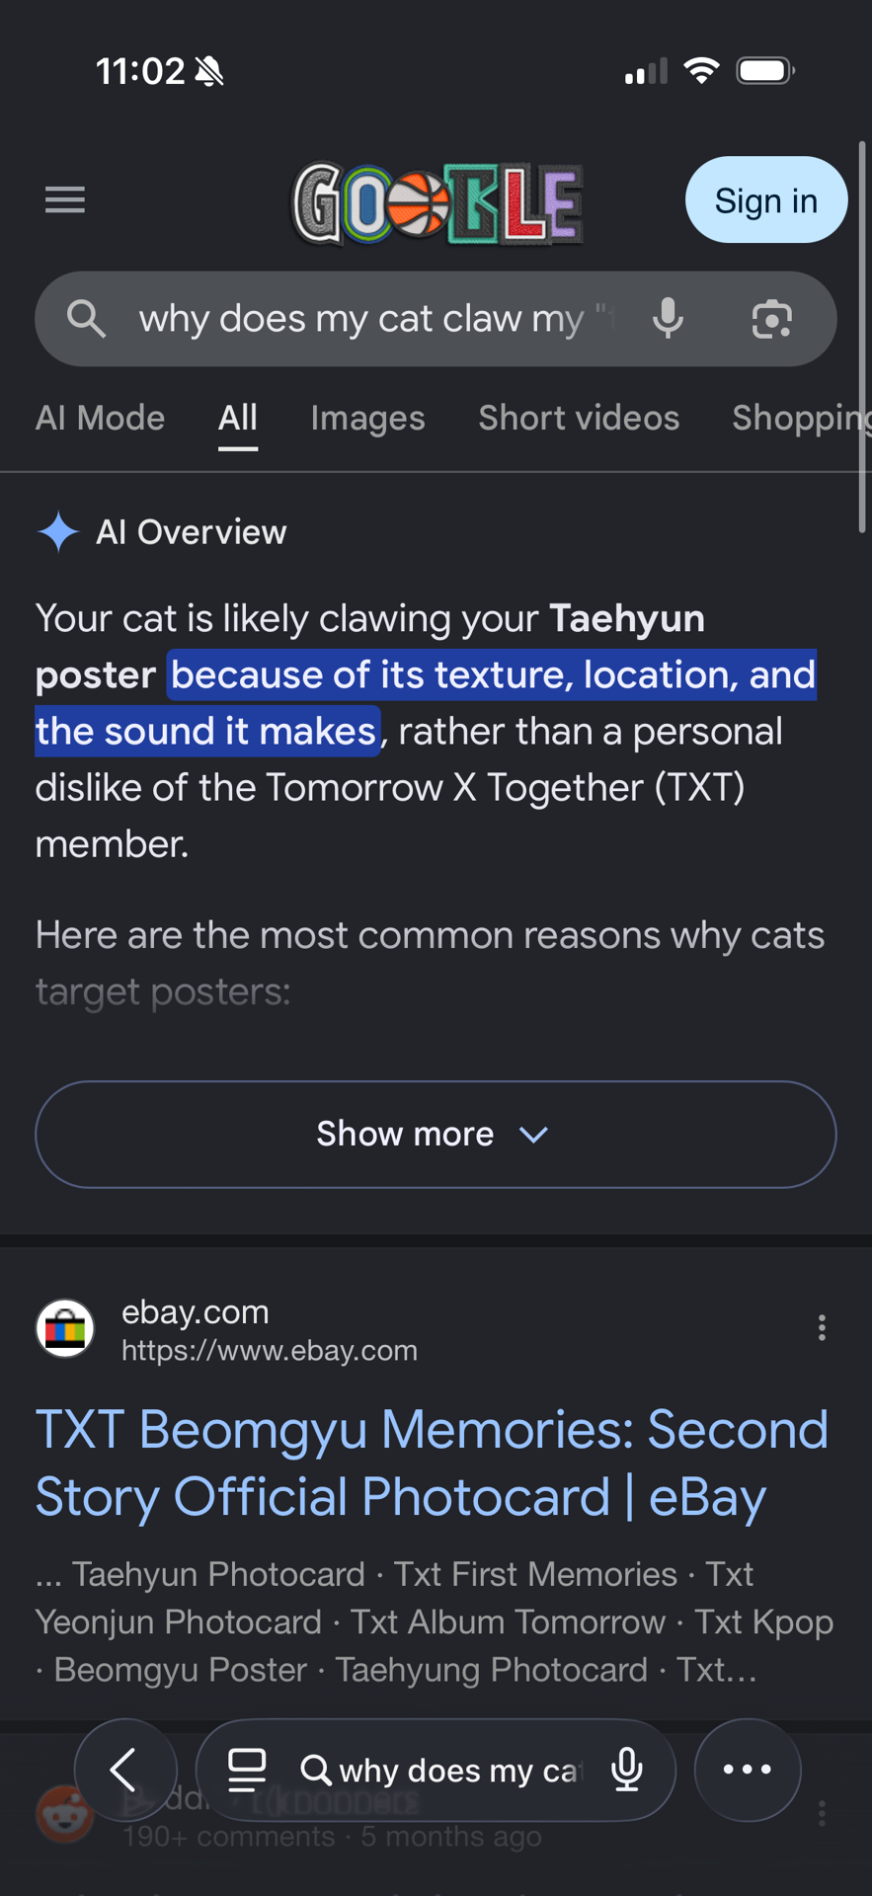Tap microphone in bottom address bar

pyautogui.click(x=627, y=1771)
